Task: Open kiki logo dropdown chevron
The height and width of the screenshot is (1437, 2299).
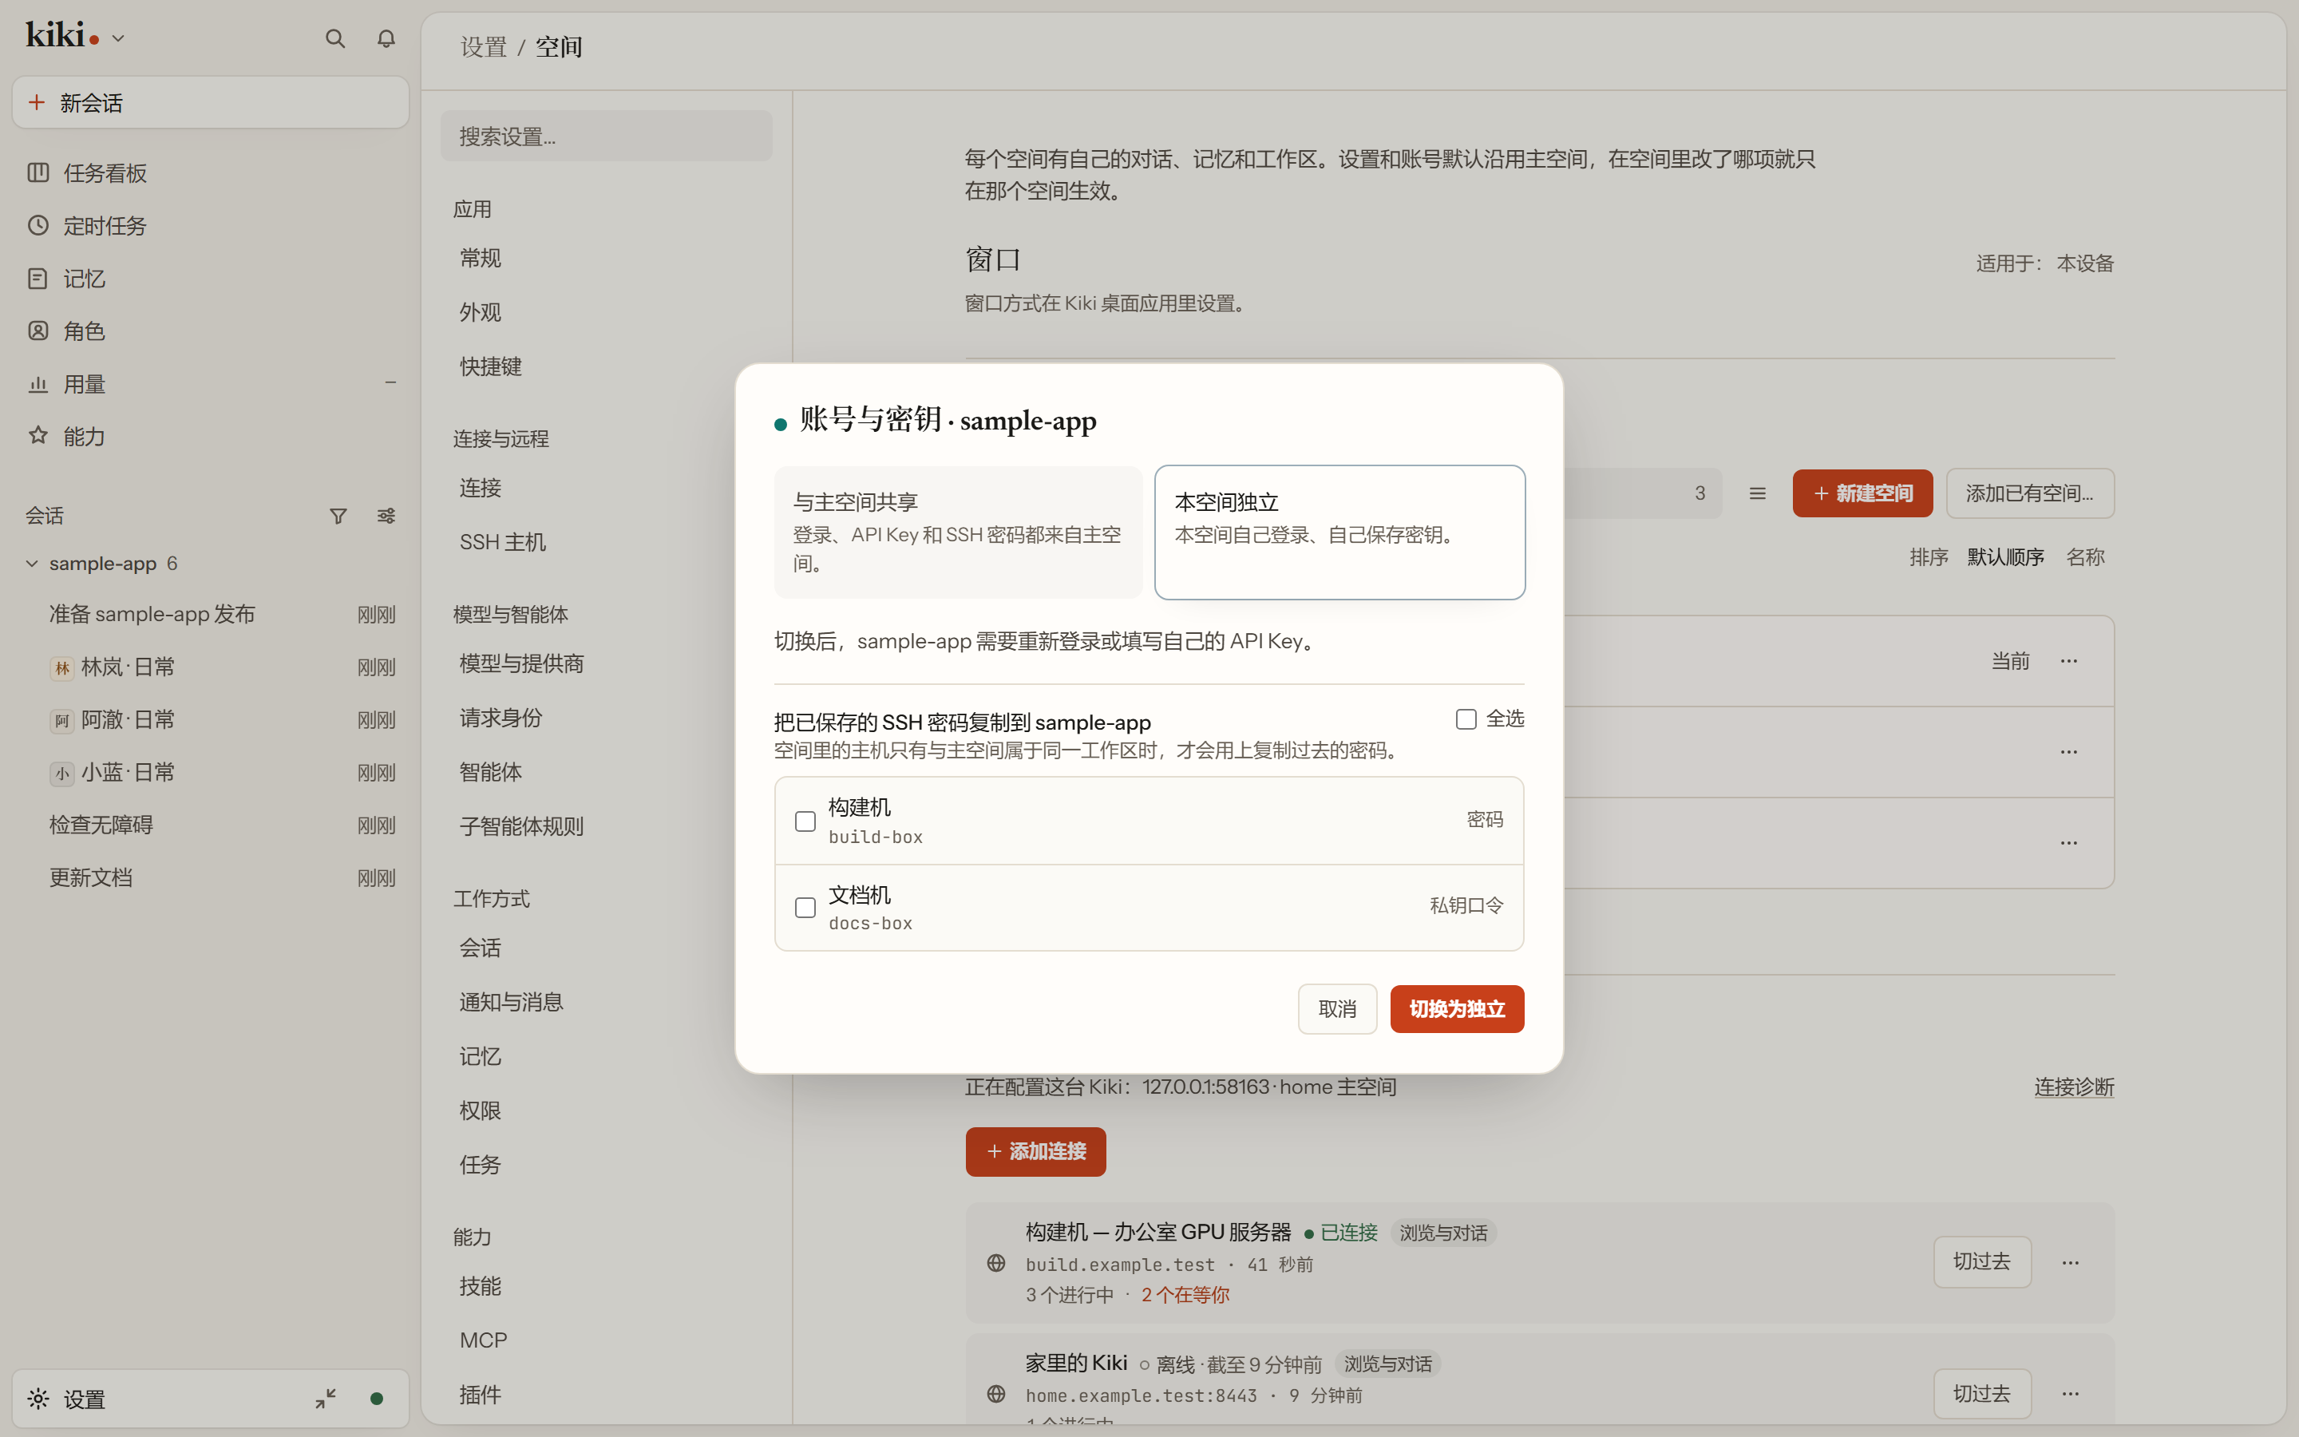Action: coord(118,38)
